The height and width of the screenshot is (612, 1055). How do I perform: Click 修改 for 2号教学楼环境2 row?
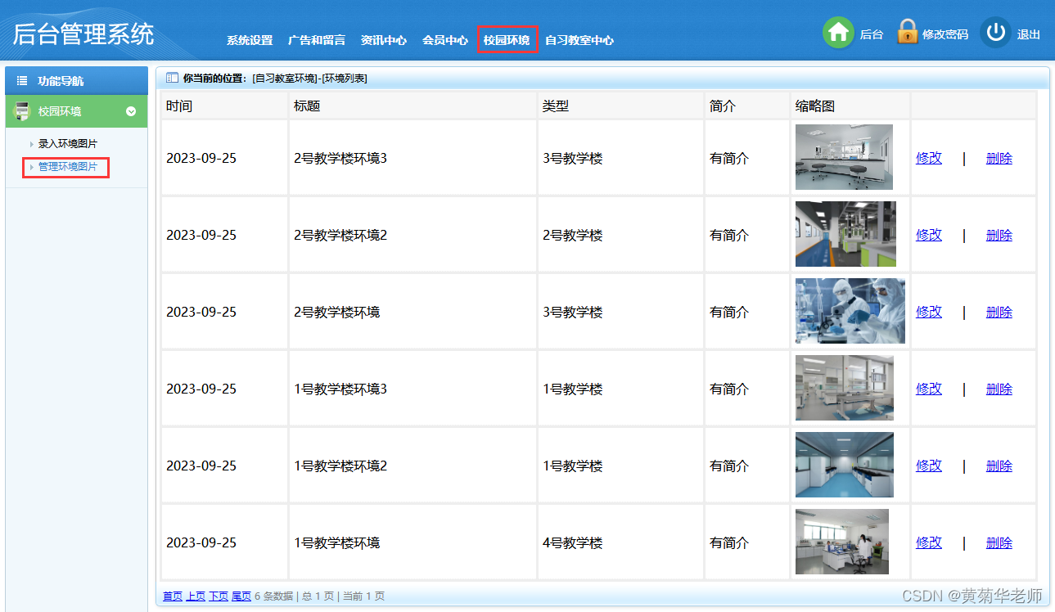tap(929, 235)
